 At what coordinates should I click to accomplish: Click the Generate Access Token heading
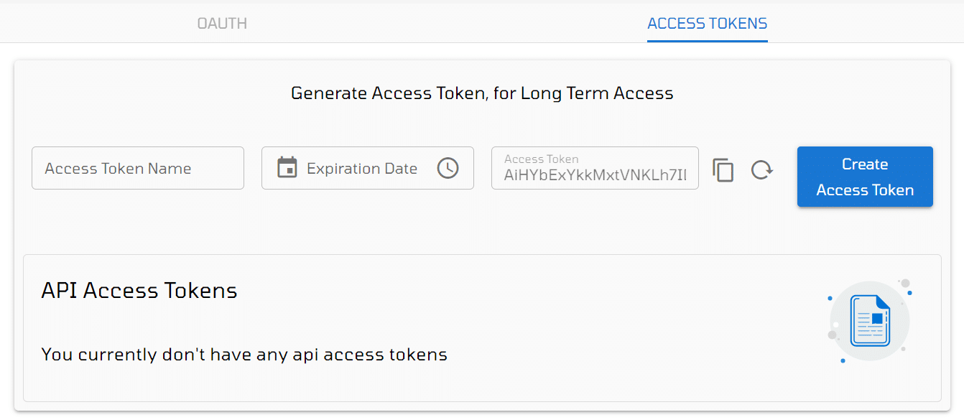click(482, 93)
